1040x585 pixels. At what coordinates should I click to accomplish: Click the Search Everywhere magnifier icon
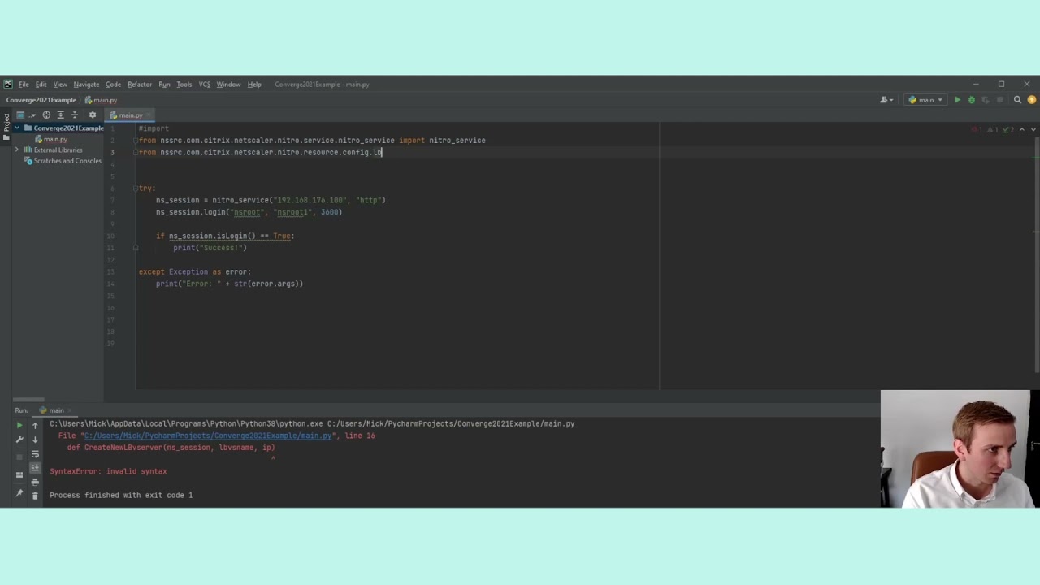pyautogui.click(x=1017, y=100)
